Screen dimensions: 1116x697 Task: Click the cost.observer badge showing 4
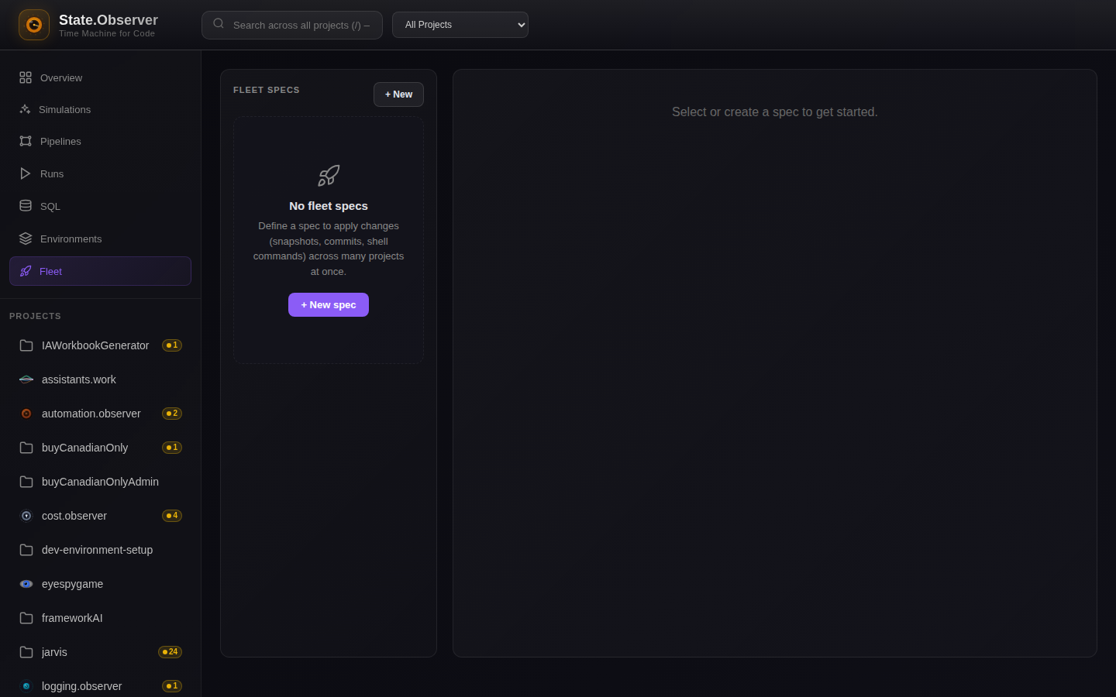(x=172, y=516)
